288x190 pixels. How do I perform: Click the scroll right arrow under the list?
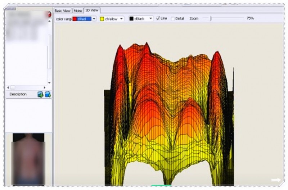click(x=45, y=87)
